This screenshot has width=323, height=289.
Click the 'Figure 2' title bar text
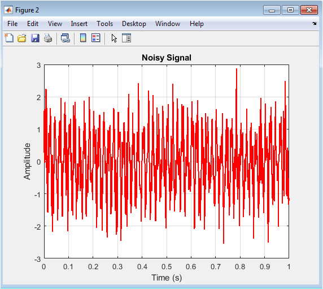point(27,10)
